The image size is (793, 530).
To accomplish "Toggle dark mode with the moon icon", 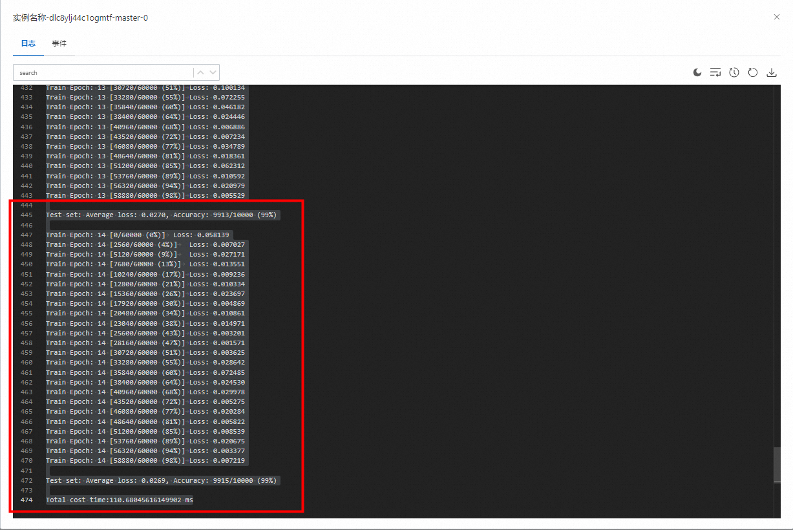I will tap(697, 72).
